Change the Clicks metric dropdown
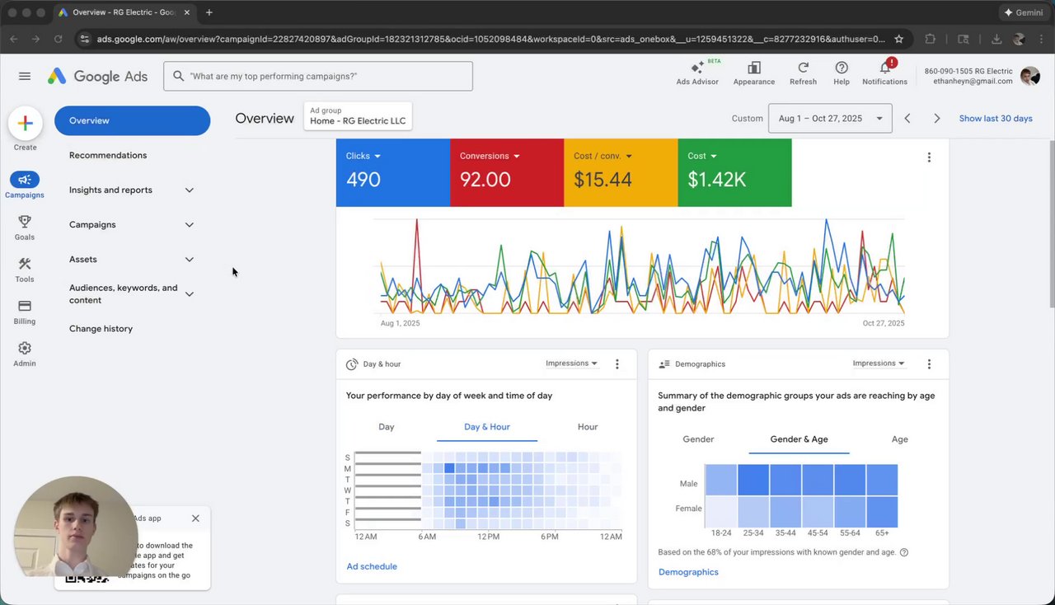 pyautogui.click(x=363, y=157)
